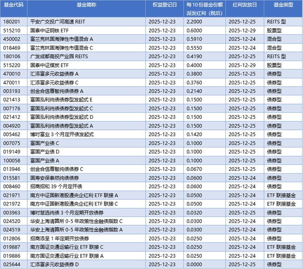Click the 基金代码 column header
The width and height of the screenshot is (303, 269).
pyautogui.click(x=14, y=5)
